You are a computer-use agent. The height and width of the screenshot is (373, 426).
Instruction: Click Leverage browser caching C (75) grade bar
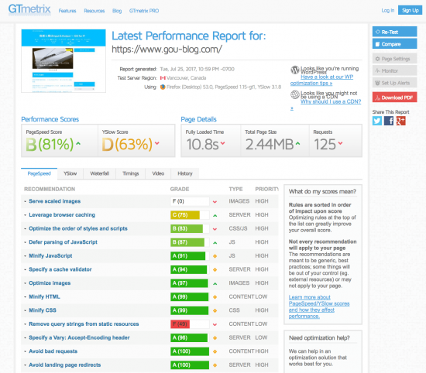click(x=190, y=215)
